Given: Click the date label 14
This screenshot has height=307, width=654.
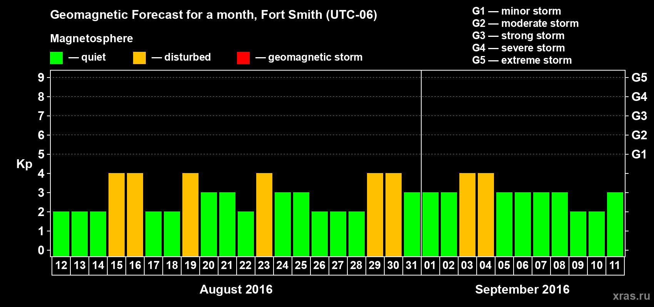Looking at the screenshot, I should coord(98,266).
